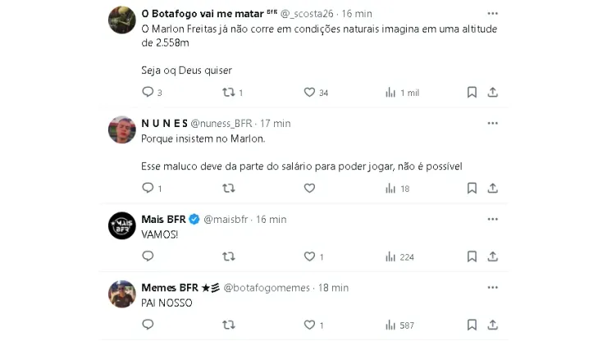Open more options on N U N E S tweet
This screenshot has height=341, width=607.
pyautogui.click(x=492, y=123)
